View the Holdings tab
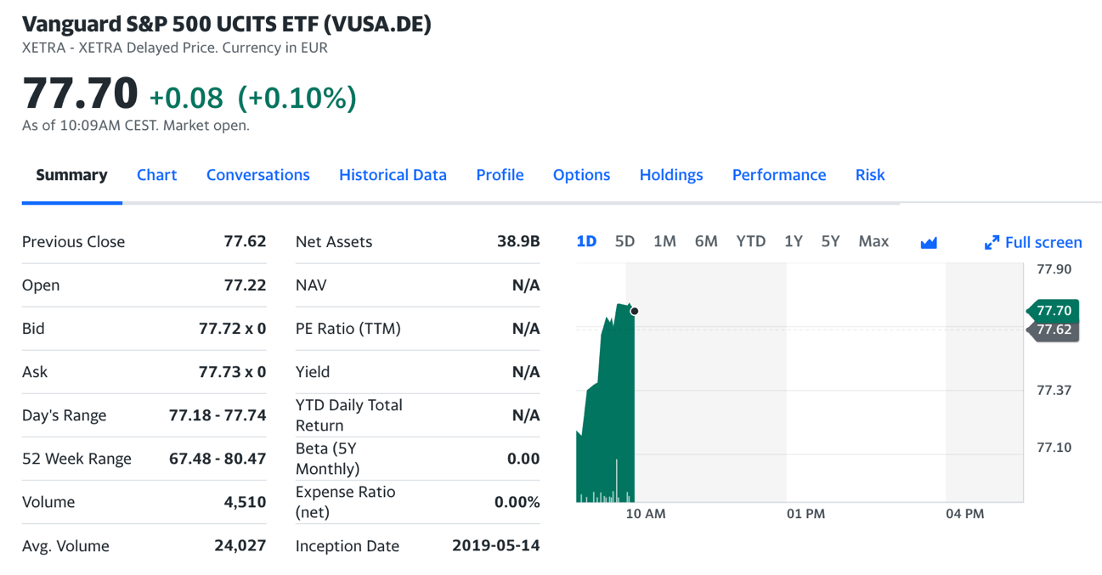 [x=670, y=175]
